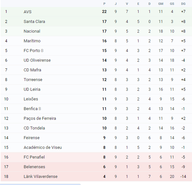Open the FC Porto B team page
Viewport: 192px width, 185px height.
coord(33,51)
